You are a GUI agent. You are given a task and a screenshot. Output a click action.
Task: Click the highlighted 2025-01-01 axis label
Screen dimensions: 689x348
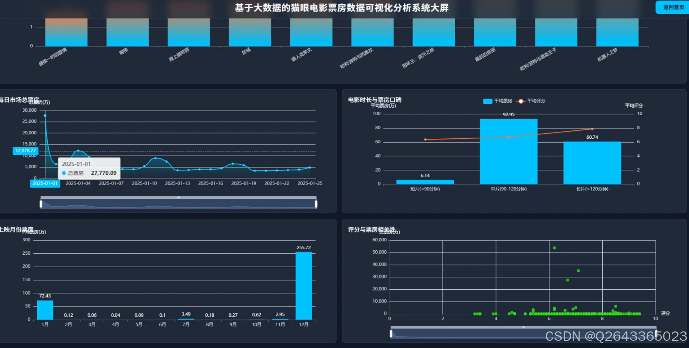(45, 183)
